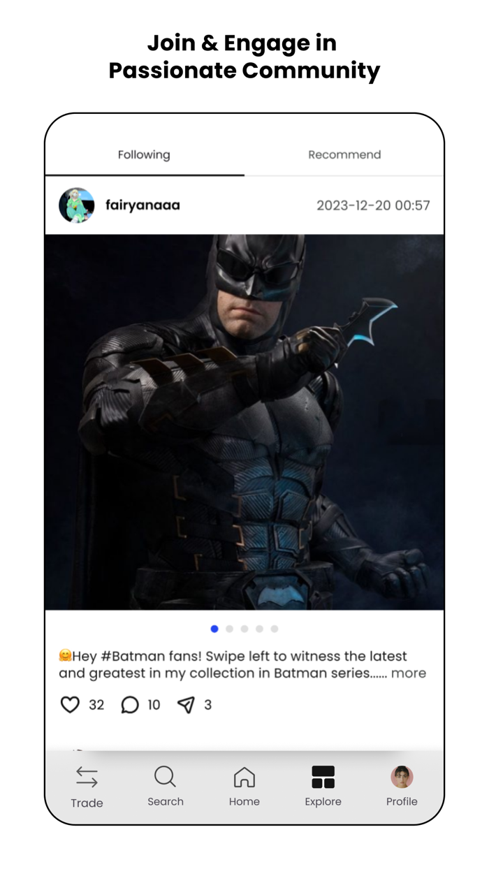Open the Trade arrows icon
The width and height of the screenshot is (489, 869).
87,777
